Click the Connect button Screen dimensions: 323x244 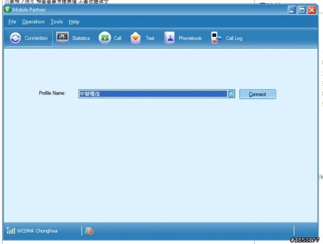pos(257,94)
